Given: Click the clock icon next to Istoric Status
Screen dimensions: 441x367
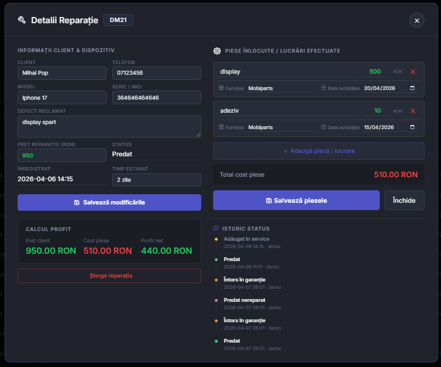Looking at the screenshot, I should pyautogui.click(x=216, y=228).
